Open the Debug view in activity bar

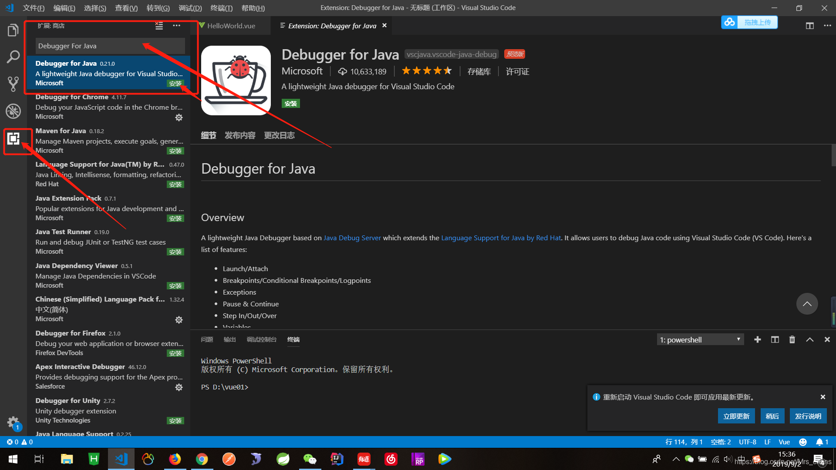click(x=13, y=111)
